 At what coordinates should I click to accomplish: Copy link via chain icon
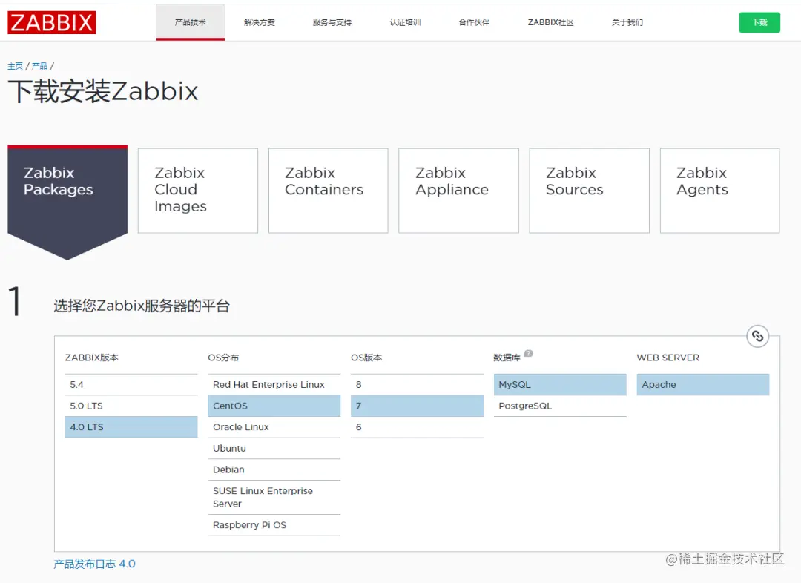click(757, 336)
